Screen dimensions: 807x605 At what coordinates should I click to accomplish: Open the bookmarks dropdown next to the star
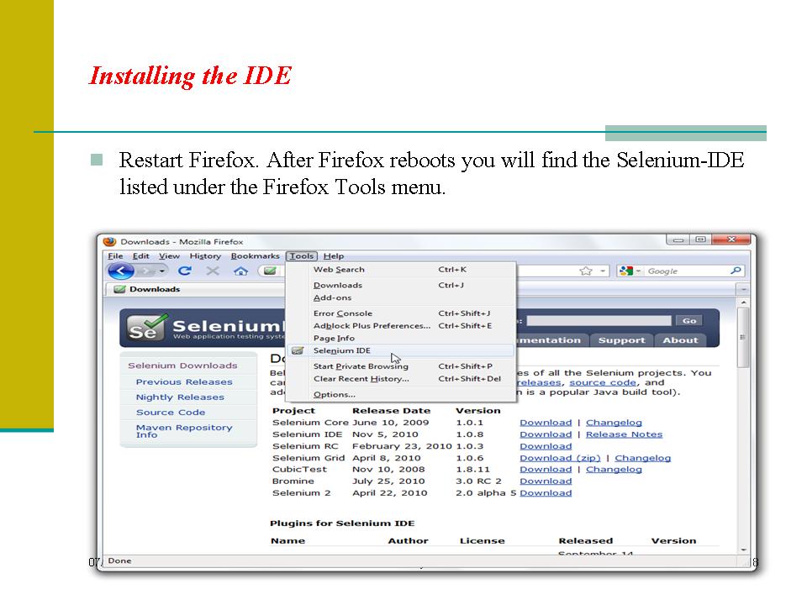[x=602, y=270]
